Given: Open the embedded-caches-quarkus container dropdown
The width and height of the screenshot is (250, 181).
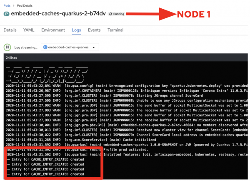Looking at the screenshot, I should 70,48.
